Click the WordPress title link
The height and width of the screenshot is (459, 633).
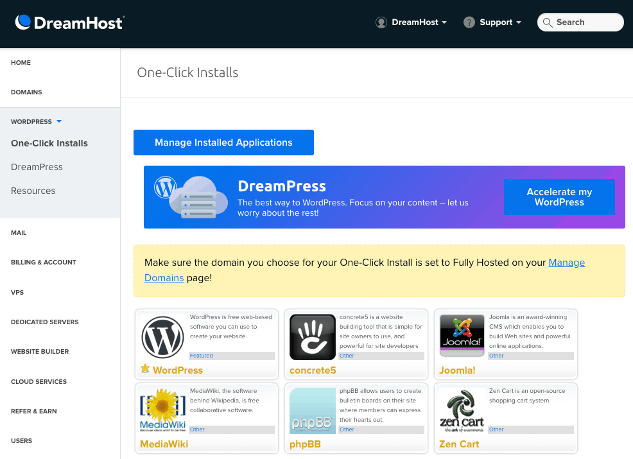[178, 370]
